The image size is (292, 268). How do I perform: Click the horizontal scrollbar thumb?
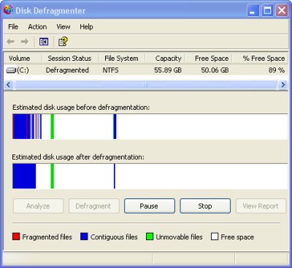146,85
